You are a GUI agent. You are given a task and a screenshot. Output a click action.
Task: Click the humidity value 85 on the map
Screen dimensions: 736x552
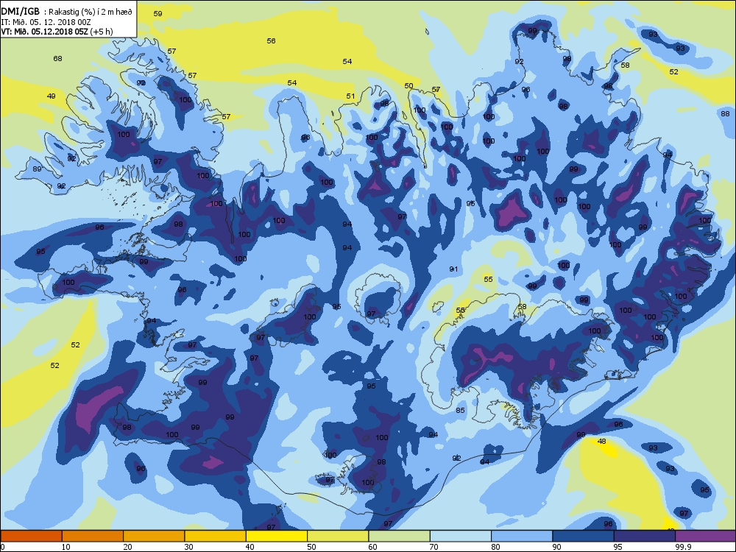(x=461, y=410)
